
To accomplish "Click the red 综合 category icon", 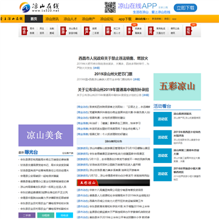I will click(x=24, y=31).
